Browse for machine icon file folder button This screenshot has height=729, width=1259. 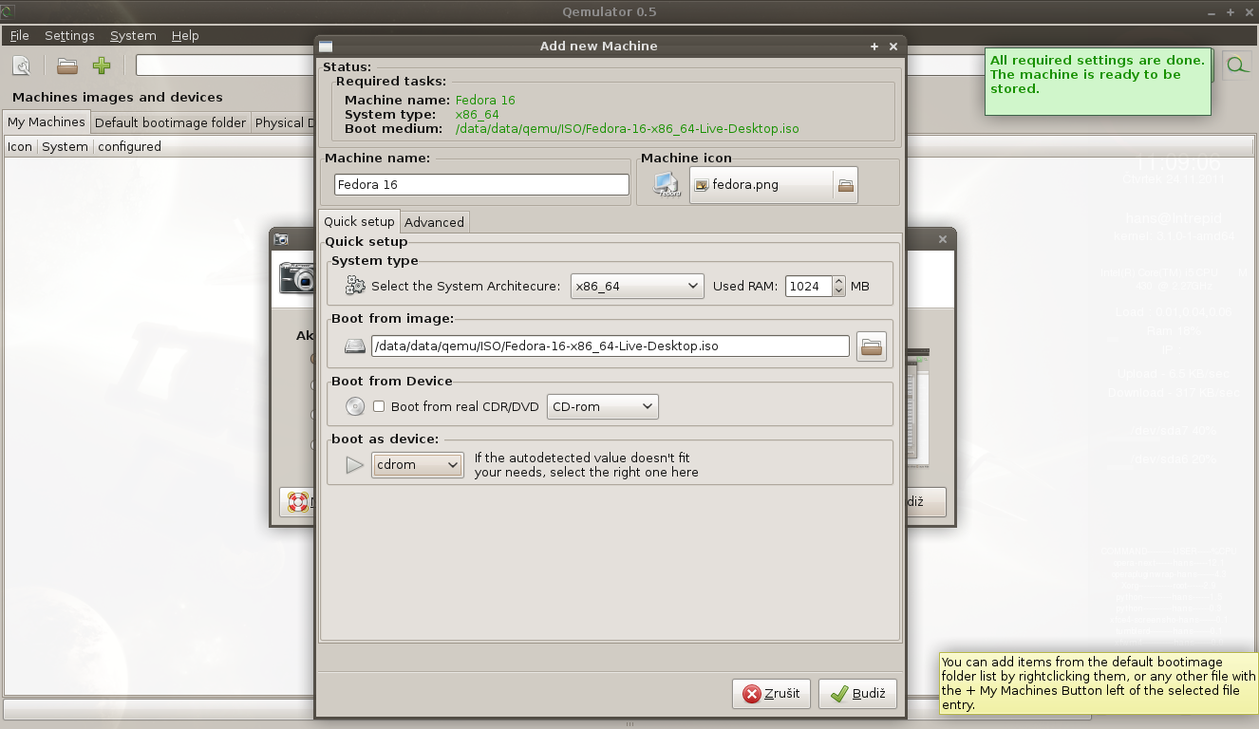(845, 185)
